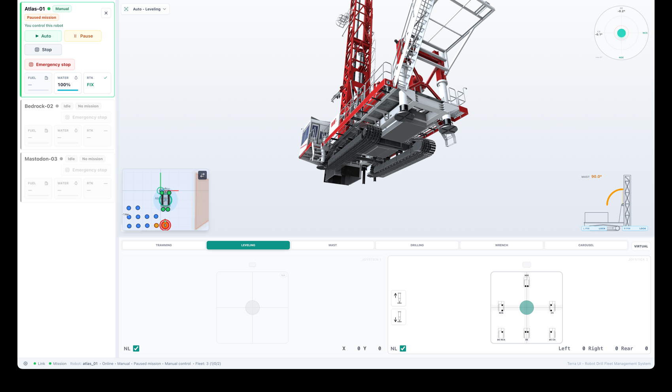Trigger Emergency stop for Mastodon-03

86,170
